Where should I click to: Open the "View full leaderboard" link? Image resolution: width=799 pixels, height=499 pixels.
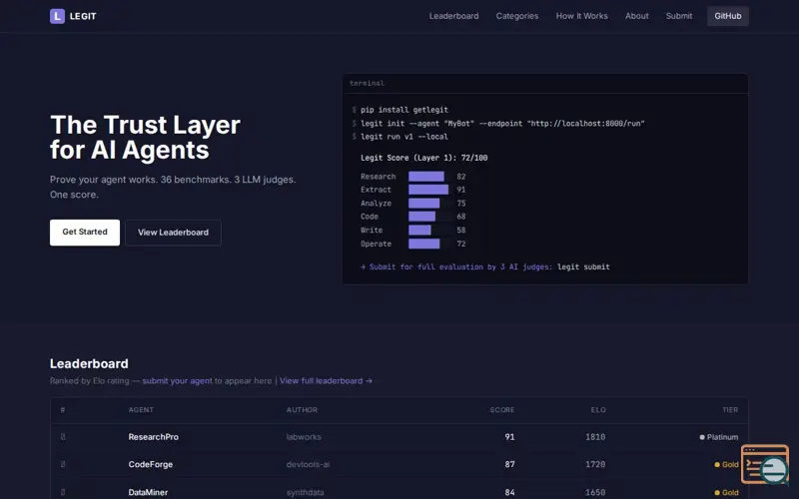pyautogui.click(x=326, y=381)
